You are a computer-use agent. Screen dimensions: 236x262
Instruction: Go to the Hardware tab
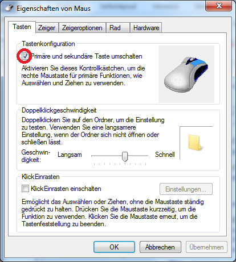pyautogui.click(x=146, y=28)
